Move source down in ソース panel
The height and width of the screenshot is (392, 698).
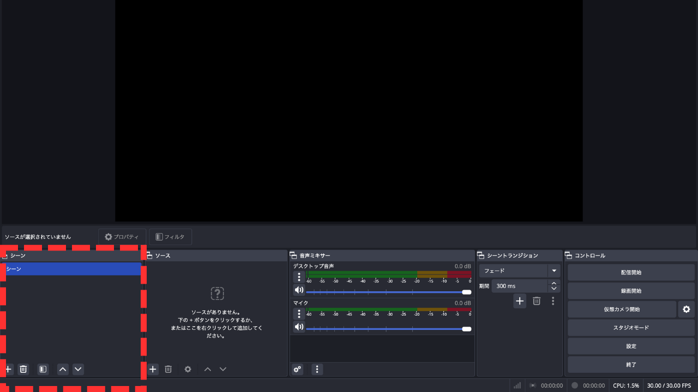223,369
